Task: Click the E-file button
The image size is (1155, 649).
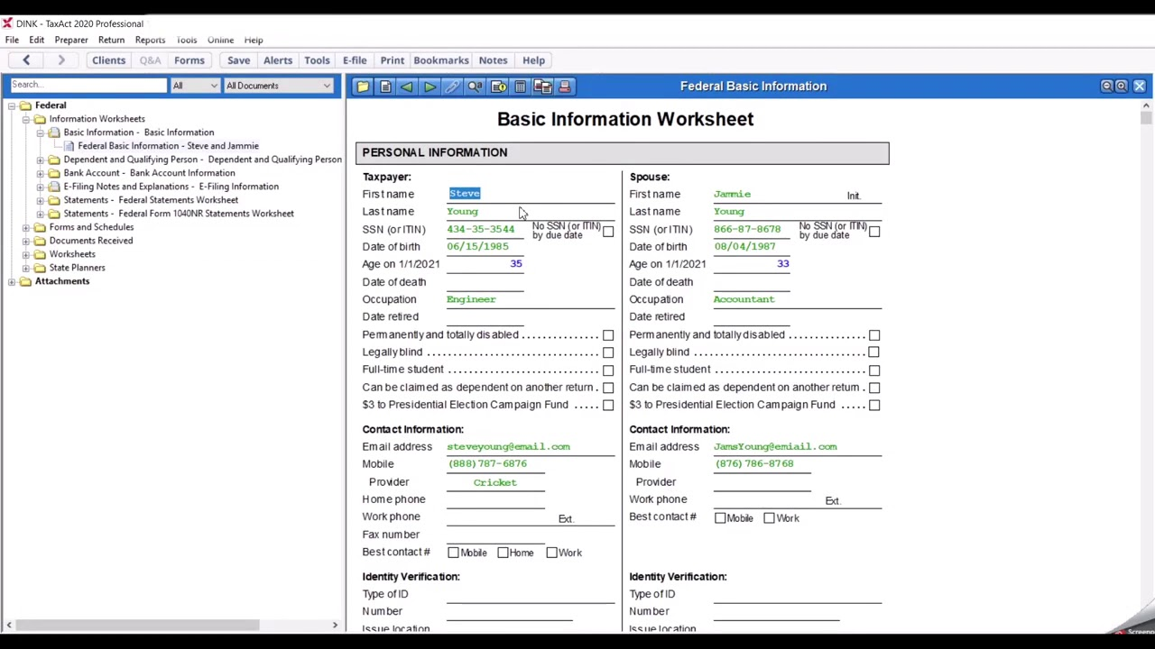Action: 354,60
